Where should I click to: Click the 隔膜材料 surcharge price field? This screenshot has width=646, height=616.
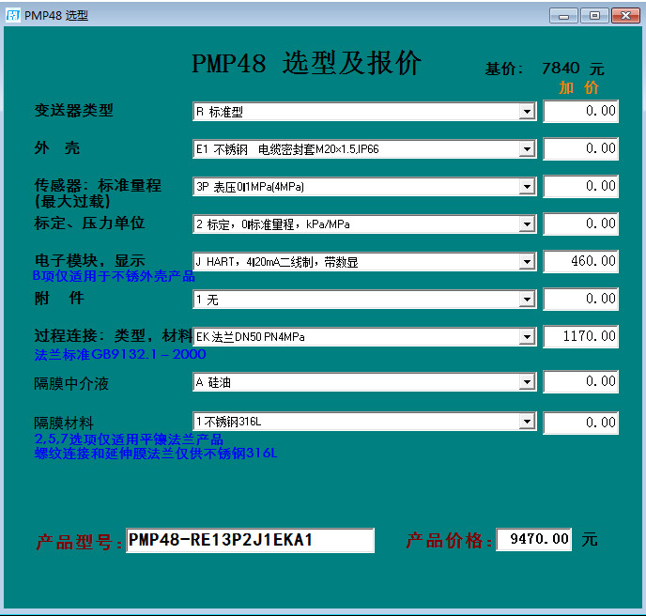click(580, 423)
